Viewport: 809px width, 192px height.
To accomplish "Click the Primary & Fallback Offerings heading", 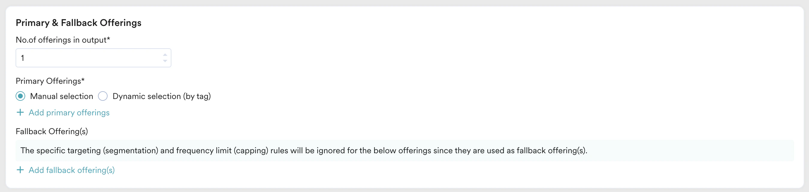I will [79, 22].
